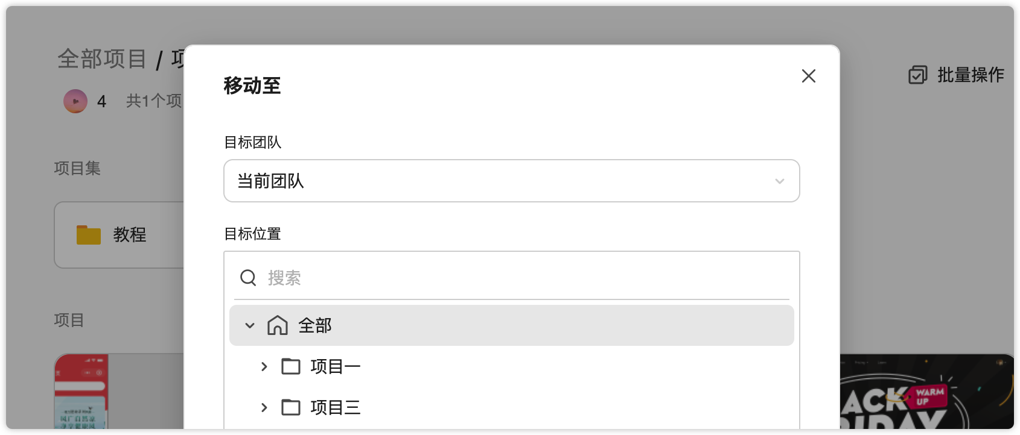The height and width of the screenshot is (435, 1020).
Task: Click the chevron arrow in 目标团队 field
Action: pyautogui.click(x=779, y=181)
